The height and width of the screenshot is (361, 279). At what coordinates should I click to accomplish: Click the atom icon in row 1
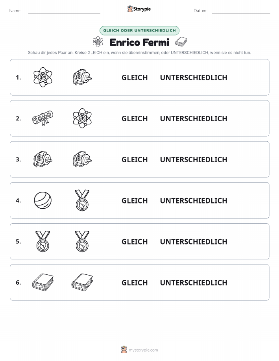(43, 77)
